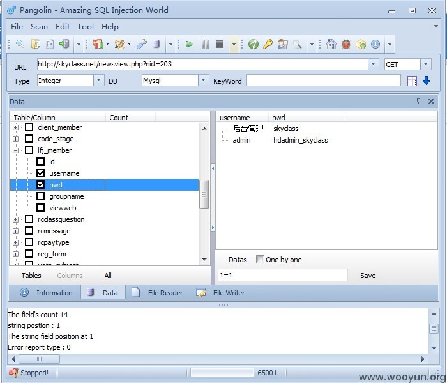447x383 pixels.
Task: Close the Data panel with its X icon
Action: click(x=431, y=101)
